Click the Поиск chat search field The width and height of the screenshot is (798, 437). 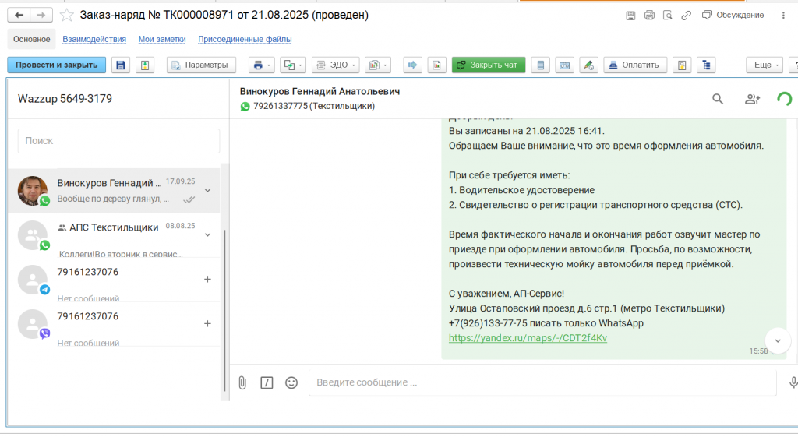point(118,141)
